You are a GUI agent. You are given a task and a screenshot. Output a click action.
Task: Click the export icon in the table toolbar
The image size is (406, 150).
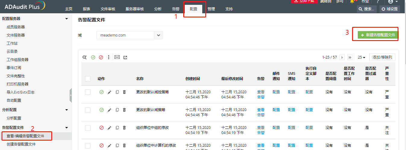[x=125, y=57]
